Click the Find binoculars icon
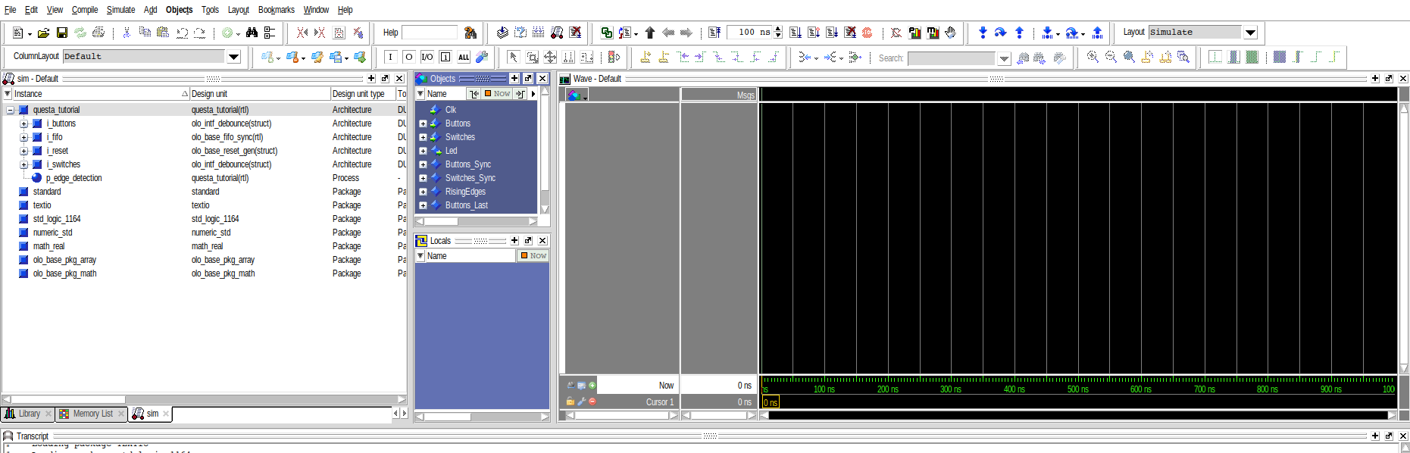This screenshot has height=453, width=1410. (x=252, y=33)
